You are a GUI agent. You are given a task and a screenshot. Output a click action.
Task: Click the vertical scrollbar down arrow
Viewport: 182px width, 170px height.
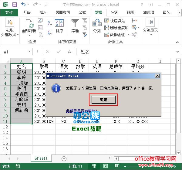coord(178,153)
